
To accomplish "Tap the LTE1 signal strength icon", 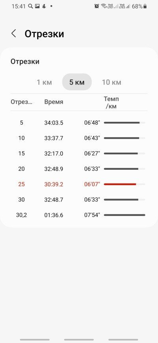I will 113,6.
